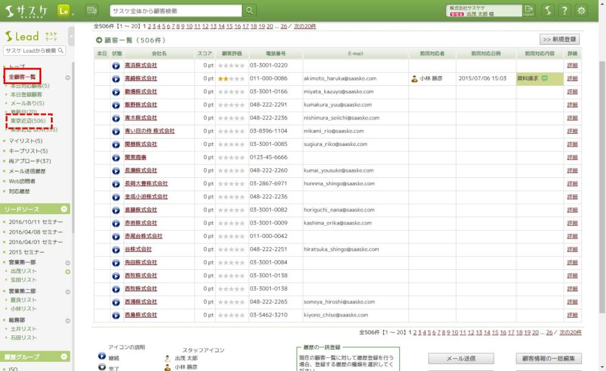Open the settings gear icon

pos(582,11)
